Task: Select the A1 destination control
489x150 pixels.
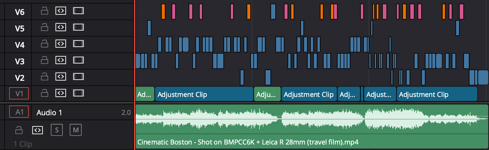Action: (x=19, y=112)
